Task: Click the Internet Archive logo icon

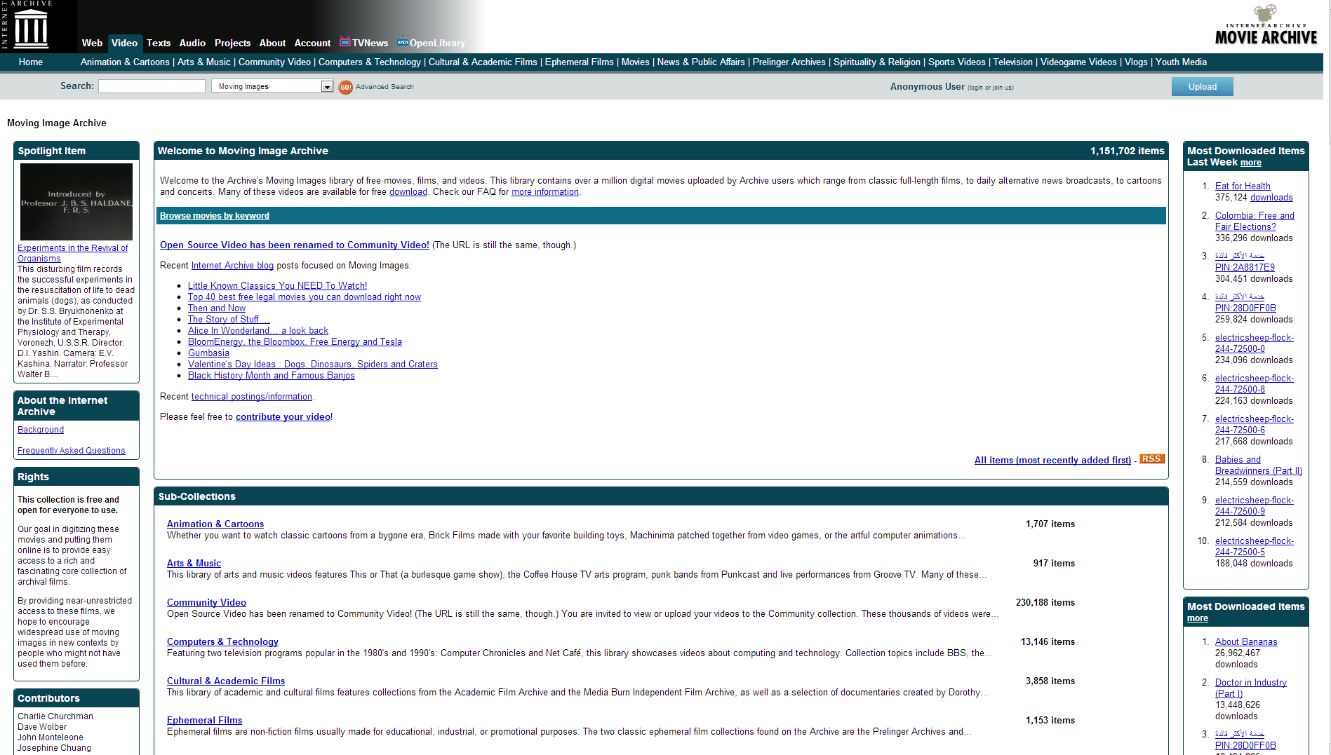Action: coord(31,27)
